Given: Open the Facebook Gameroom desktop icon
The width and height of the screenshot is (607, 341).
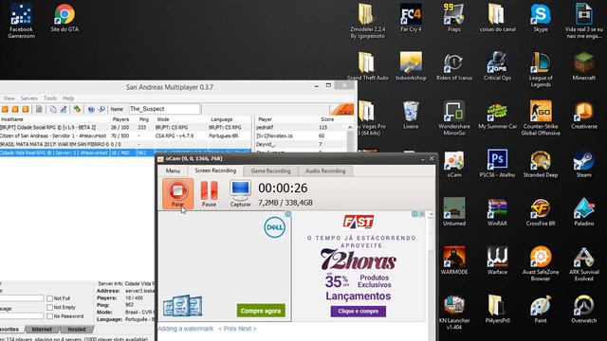Looking at the screenshot, I should pos(21,21).
